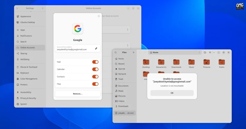Viewport: 246px width, 129px height.
Task: Click the Files forward navigation arrow
Action: (x=145, y=53)
